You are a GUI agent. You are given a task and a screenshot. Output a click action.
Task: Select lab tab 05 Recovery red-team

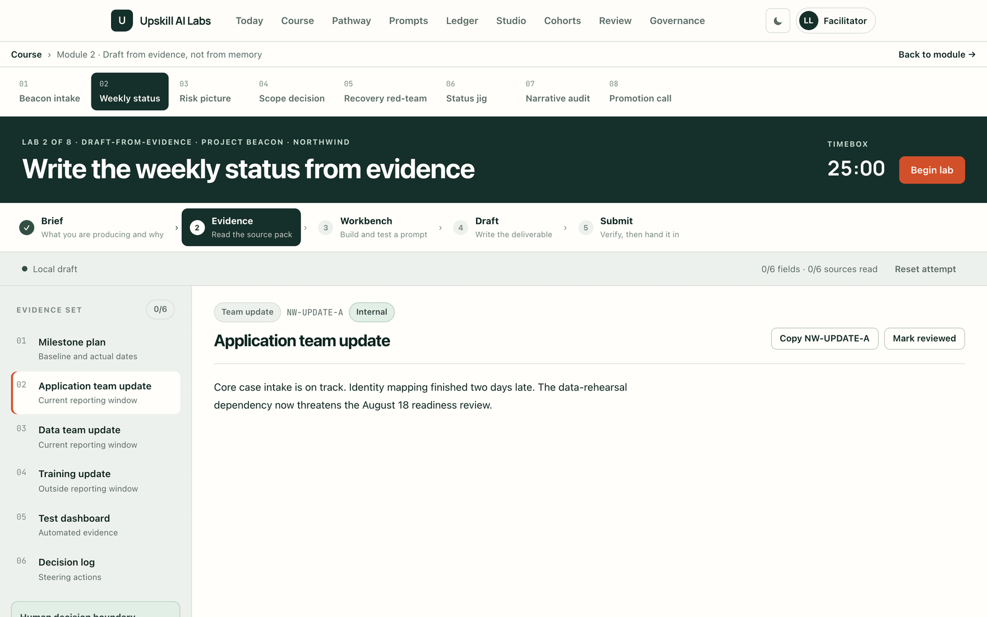coord(385,91)
